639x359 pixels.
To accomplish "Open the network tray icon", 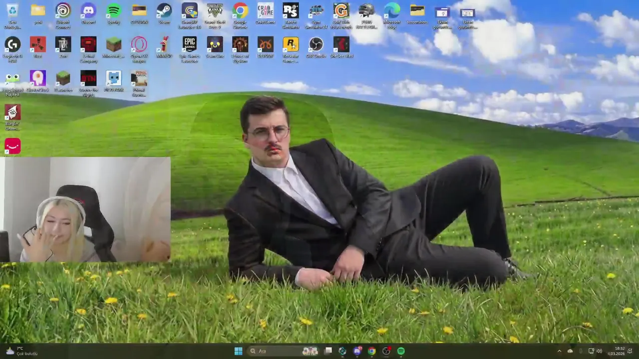I will coord(591,351).
